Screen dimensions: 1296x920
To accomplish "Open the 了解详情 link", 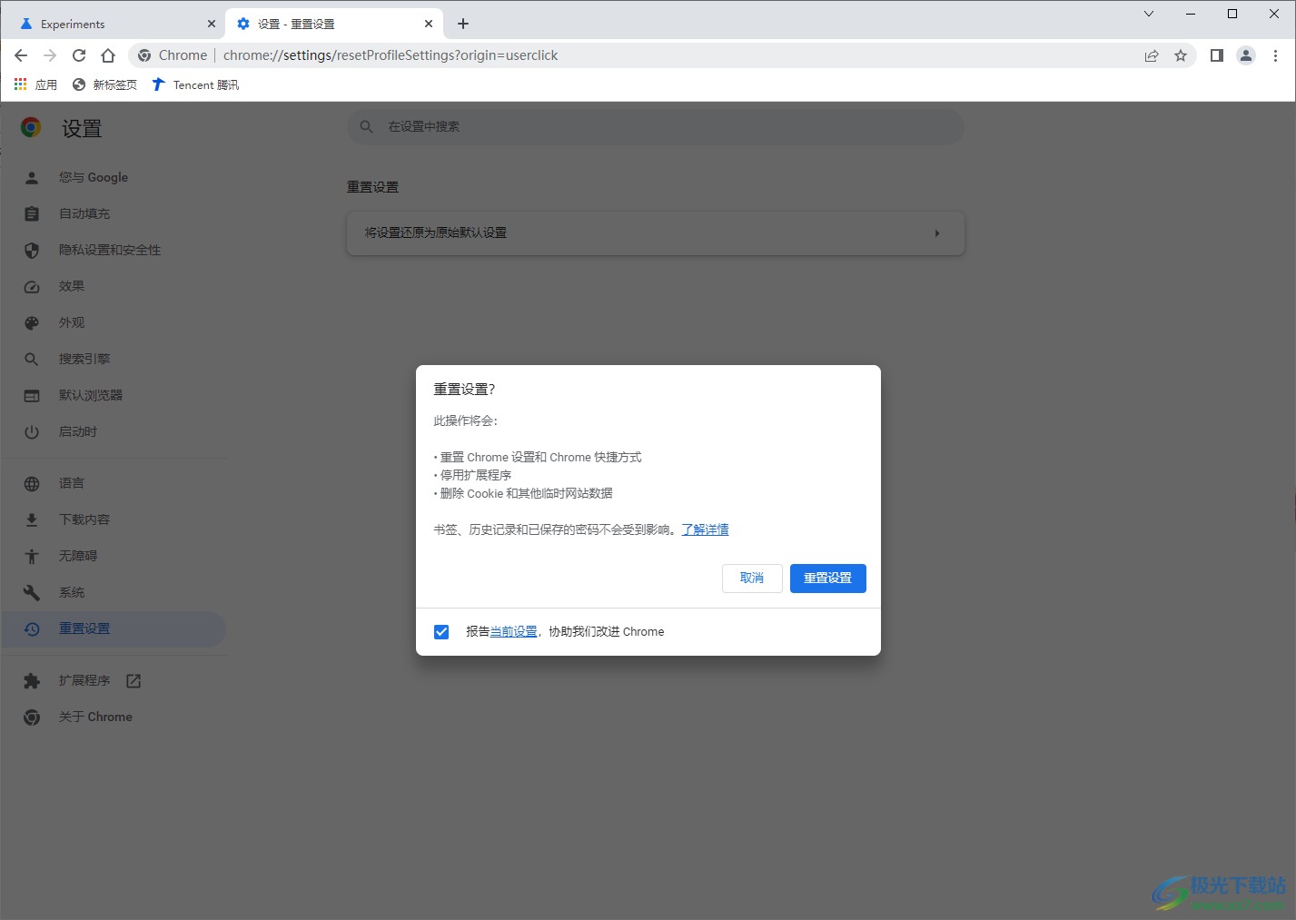I will pos(706,529).
